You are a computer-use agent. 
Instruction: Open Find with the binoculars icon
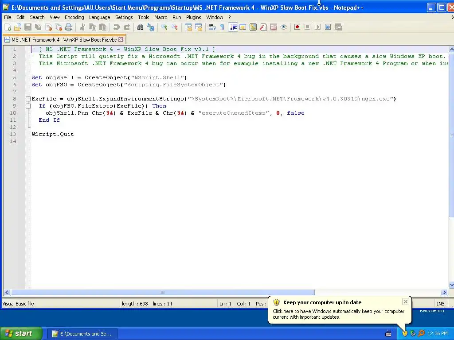click(x=140, y=27)
